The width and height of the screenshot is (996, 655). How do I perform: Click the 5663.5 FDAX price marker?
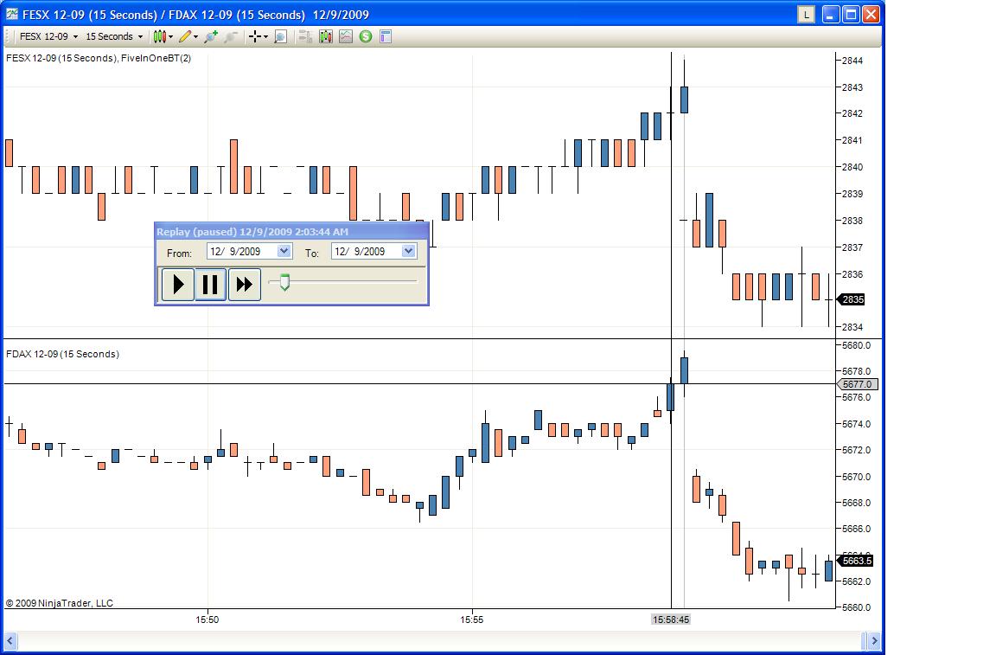855,561
